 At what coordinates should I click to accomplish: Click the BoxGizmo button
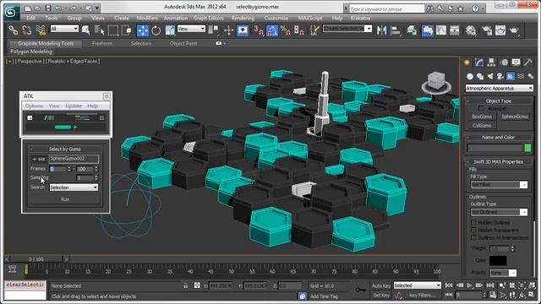tap(482, 117)
